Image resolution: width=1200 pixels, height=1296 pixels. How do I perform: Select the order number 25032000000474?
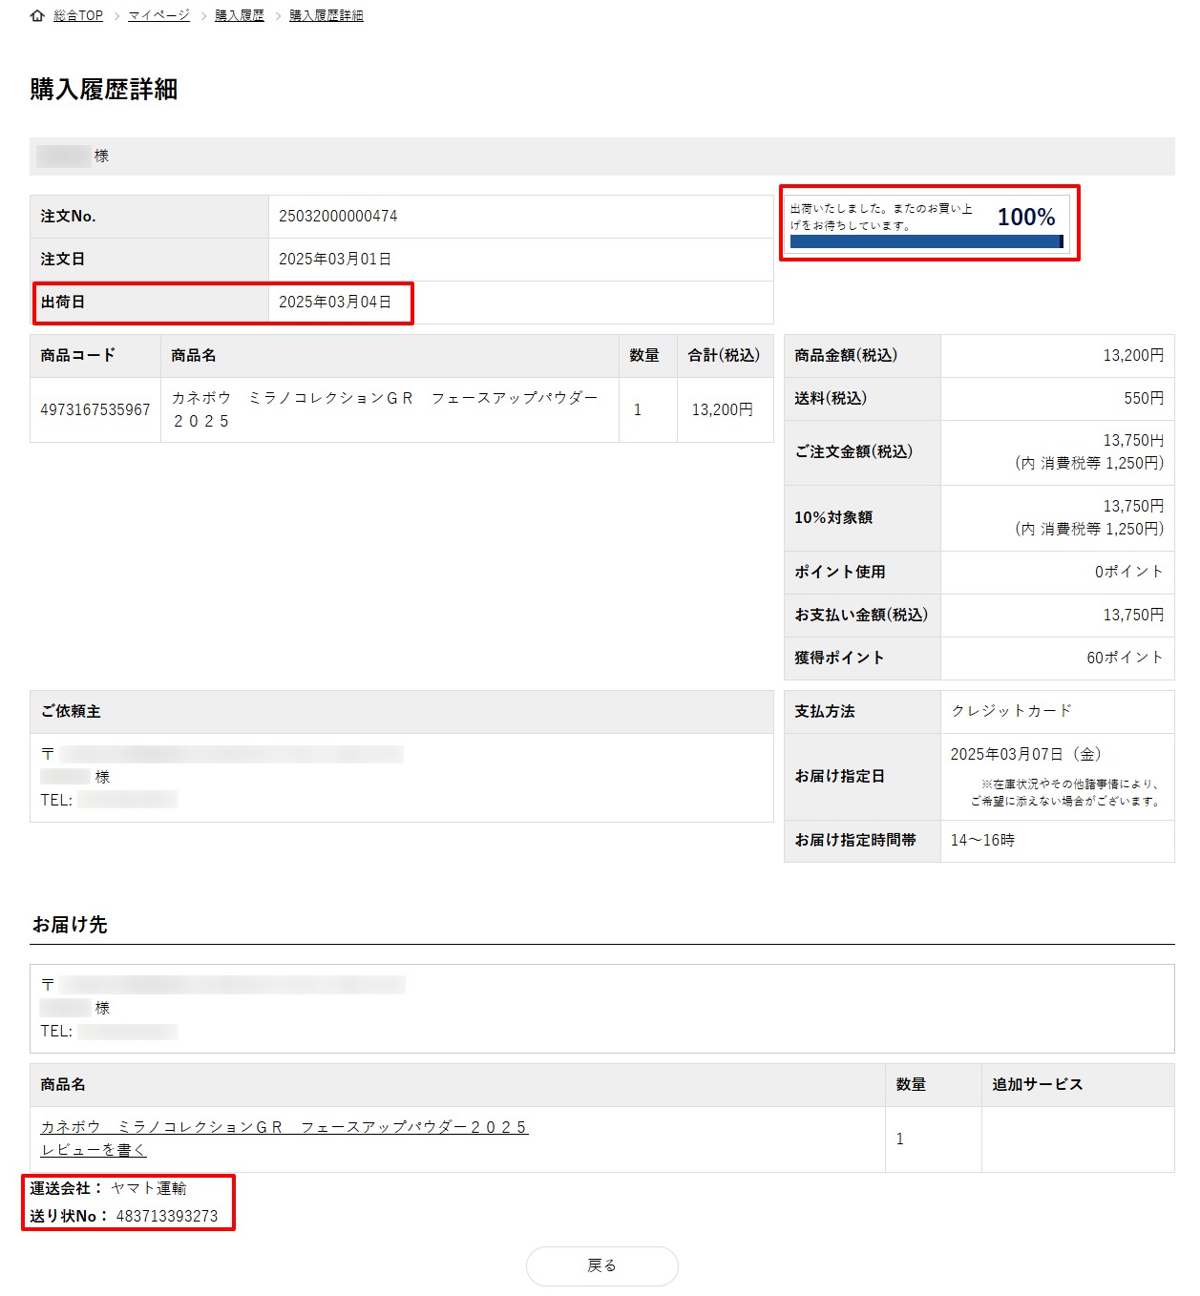tap(338, 217)
